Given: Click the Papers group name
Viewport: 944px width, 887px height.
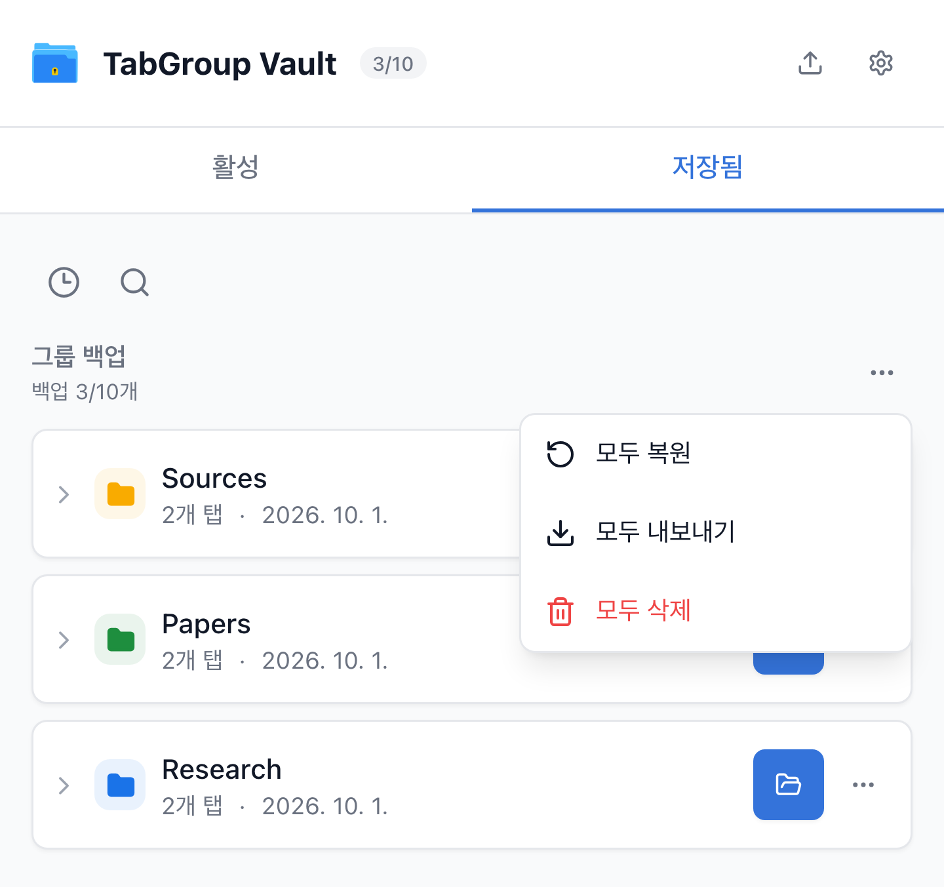Looking at the screenshot, I should [206, 624].
